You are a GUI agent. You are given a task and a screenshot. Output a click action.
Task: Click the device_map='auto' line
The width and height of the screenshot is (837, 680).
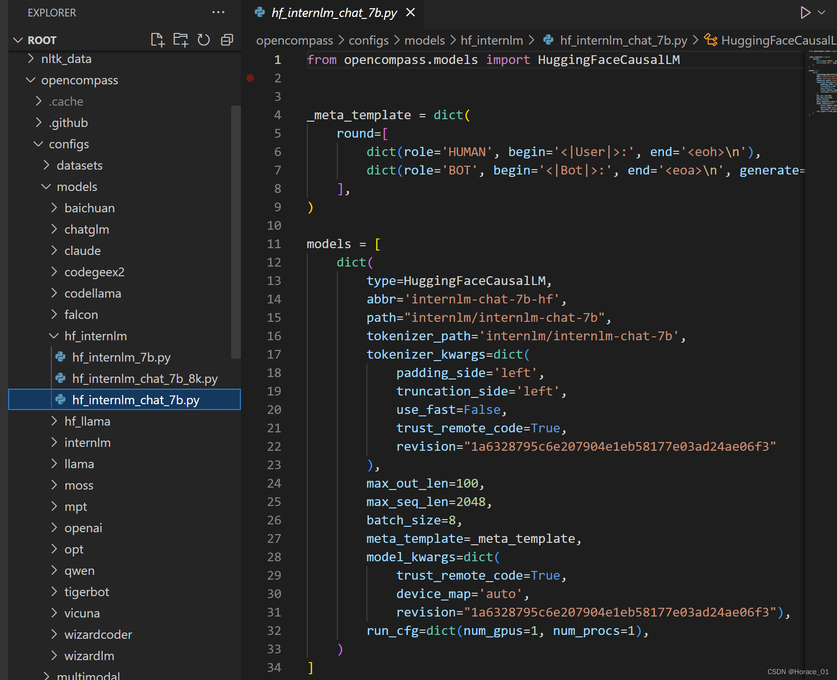tap(463, 594)
